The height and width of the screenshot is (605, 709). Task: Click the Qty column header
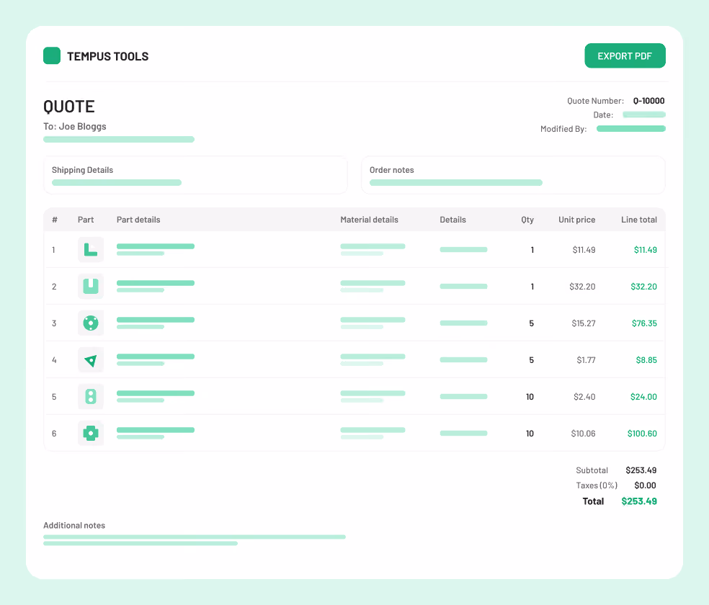coord(527,220)
